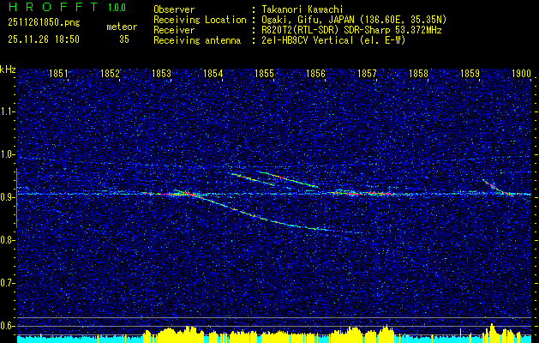
Task: Click time marker 1857
Action: click(367, 73)
